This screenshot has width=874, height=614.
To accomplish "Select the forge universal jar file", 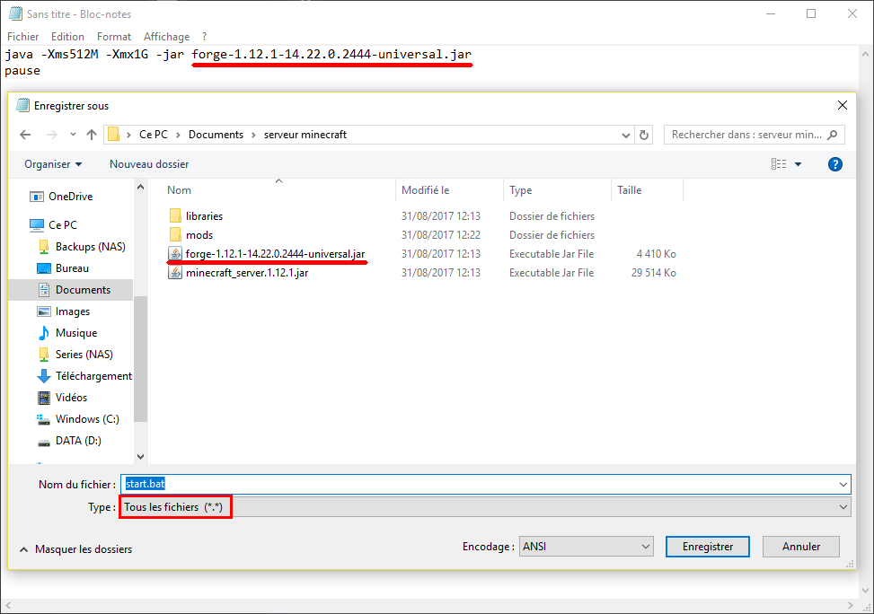I will 274,254.
